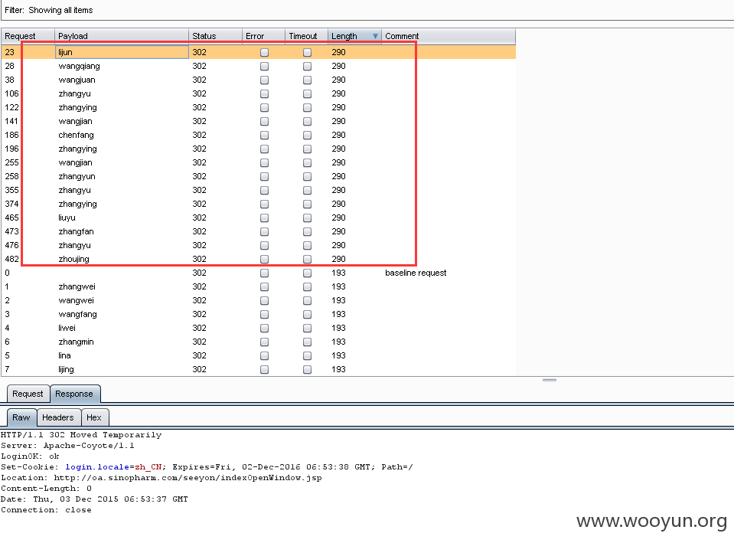This screenshot has height=543, width=734.
Task: Click the Content-Length: 0 line
Action: (x=47, y=489)
